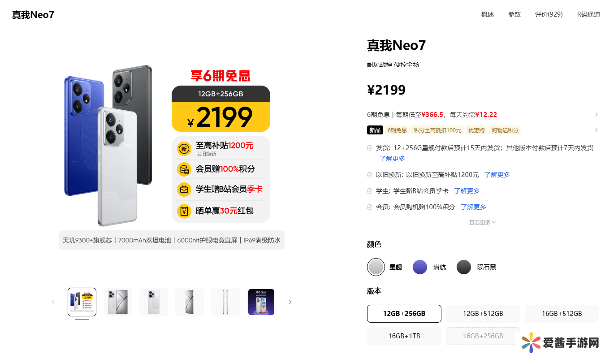Select the 星舰 silver color swatch

[x=376, y=267]
